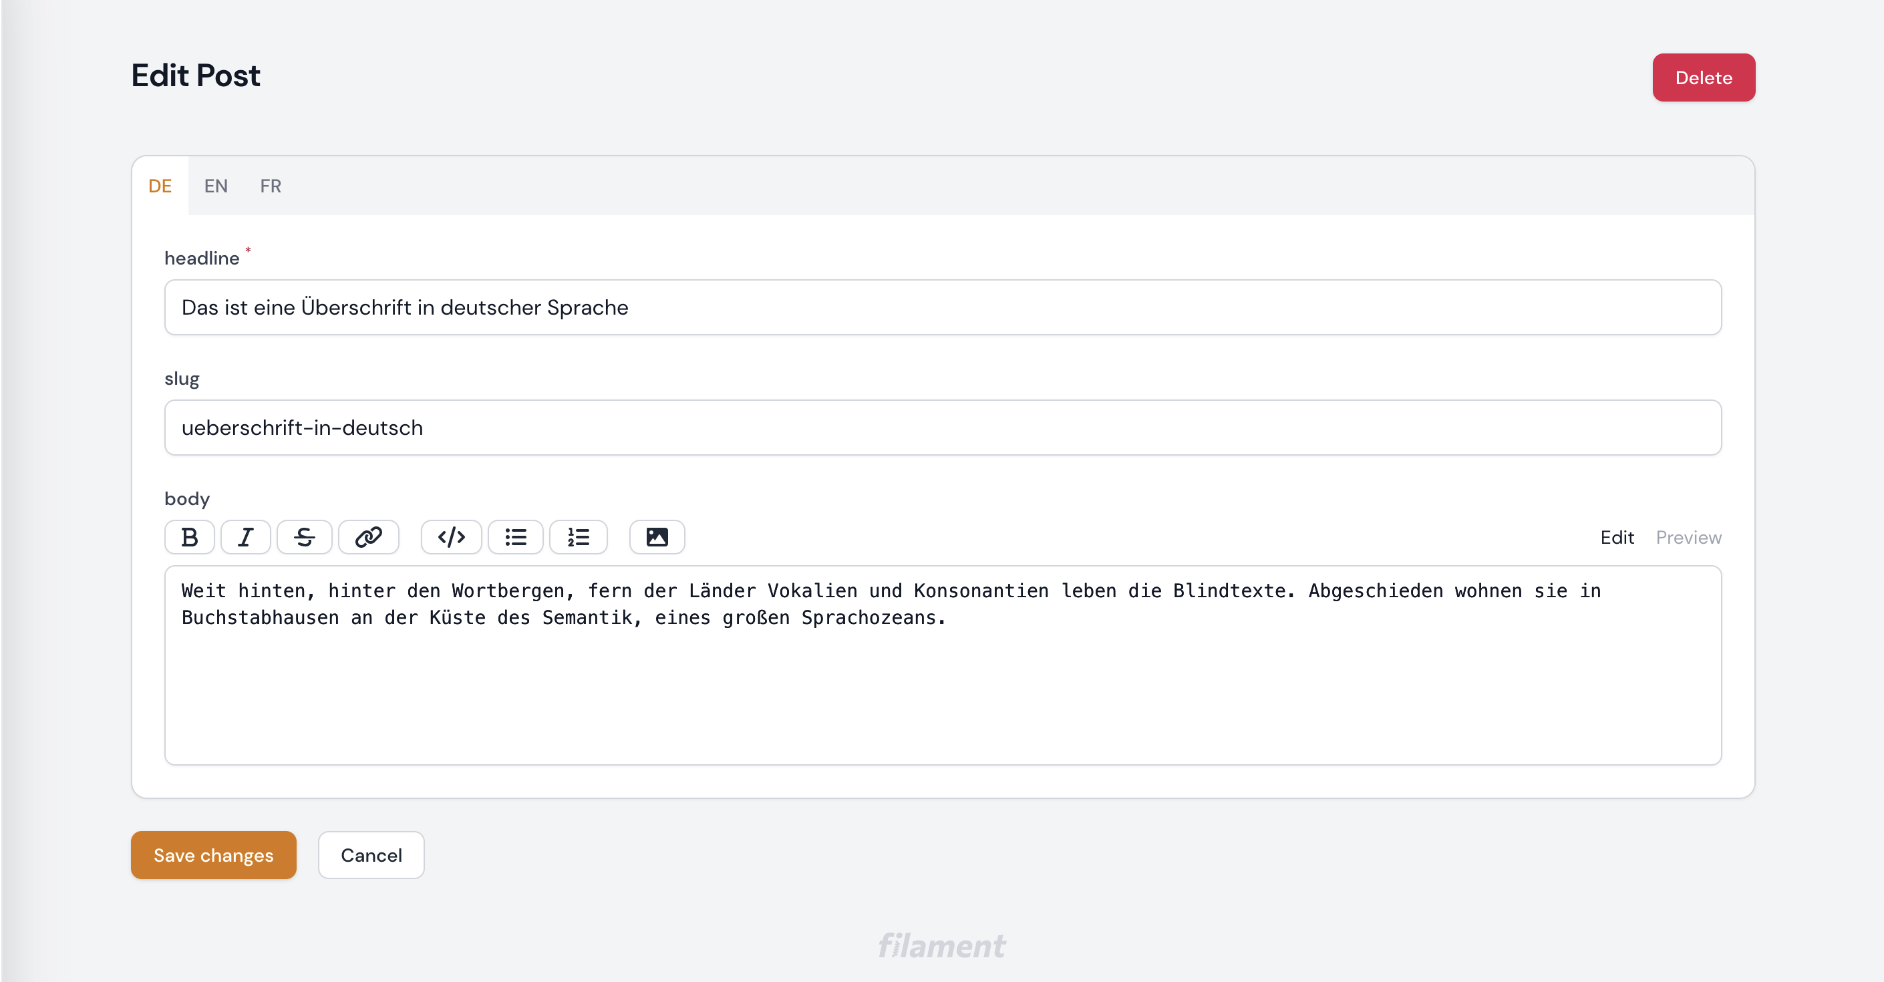
Task: Switch to the FR language tab
Action: pyautogui.click(x=271, y=186)
